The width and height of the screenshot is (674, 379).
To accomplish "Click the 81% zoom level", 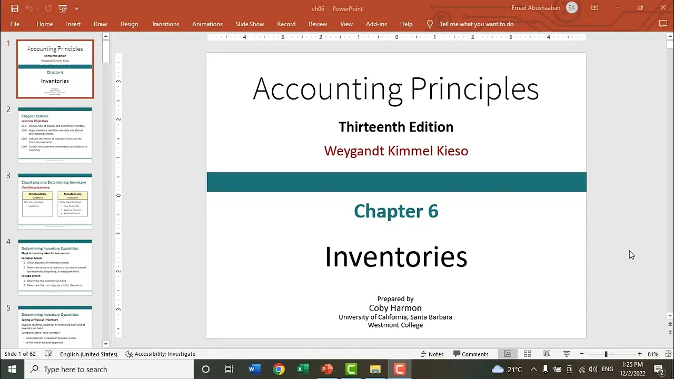I will 653,354.
